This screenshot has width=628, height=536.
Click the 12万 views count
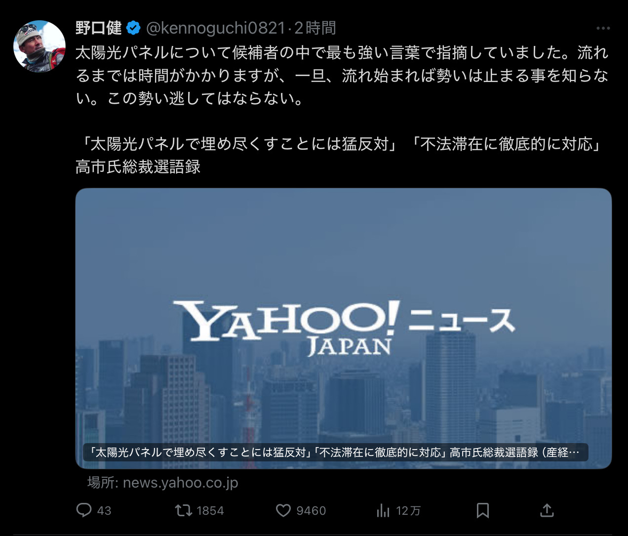[x=408, y=511]
